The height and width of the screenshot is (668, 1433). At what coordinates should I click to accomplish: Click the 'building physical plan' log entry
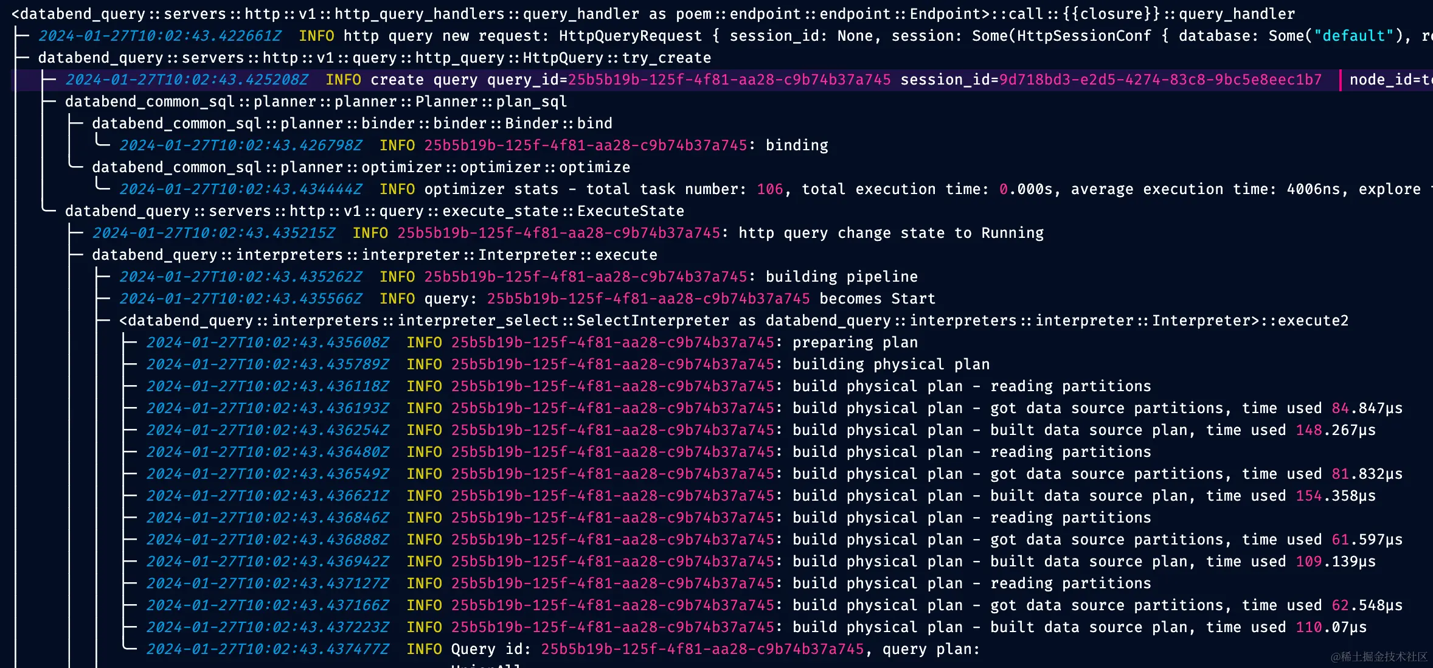(890, 364)
